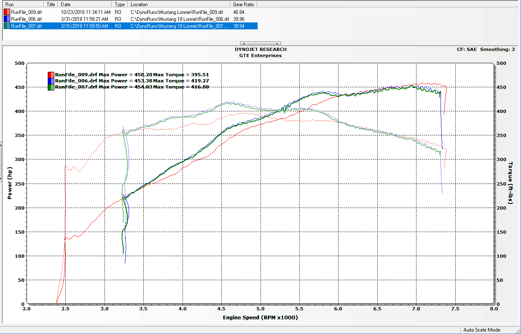
Task: Click the blue RunFile_006.drf color icon in run list
Action: [x=7, y=19]
